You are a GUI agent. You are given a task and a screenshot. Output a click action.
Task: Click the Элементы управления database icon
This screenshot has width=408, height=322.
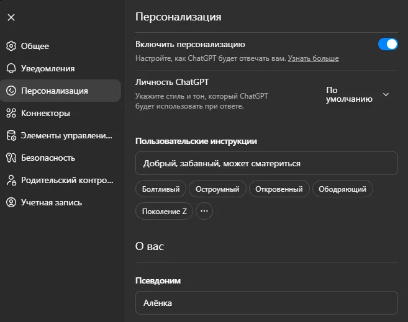11,135
